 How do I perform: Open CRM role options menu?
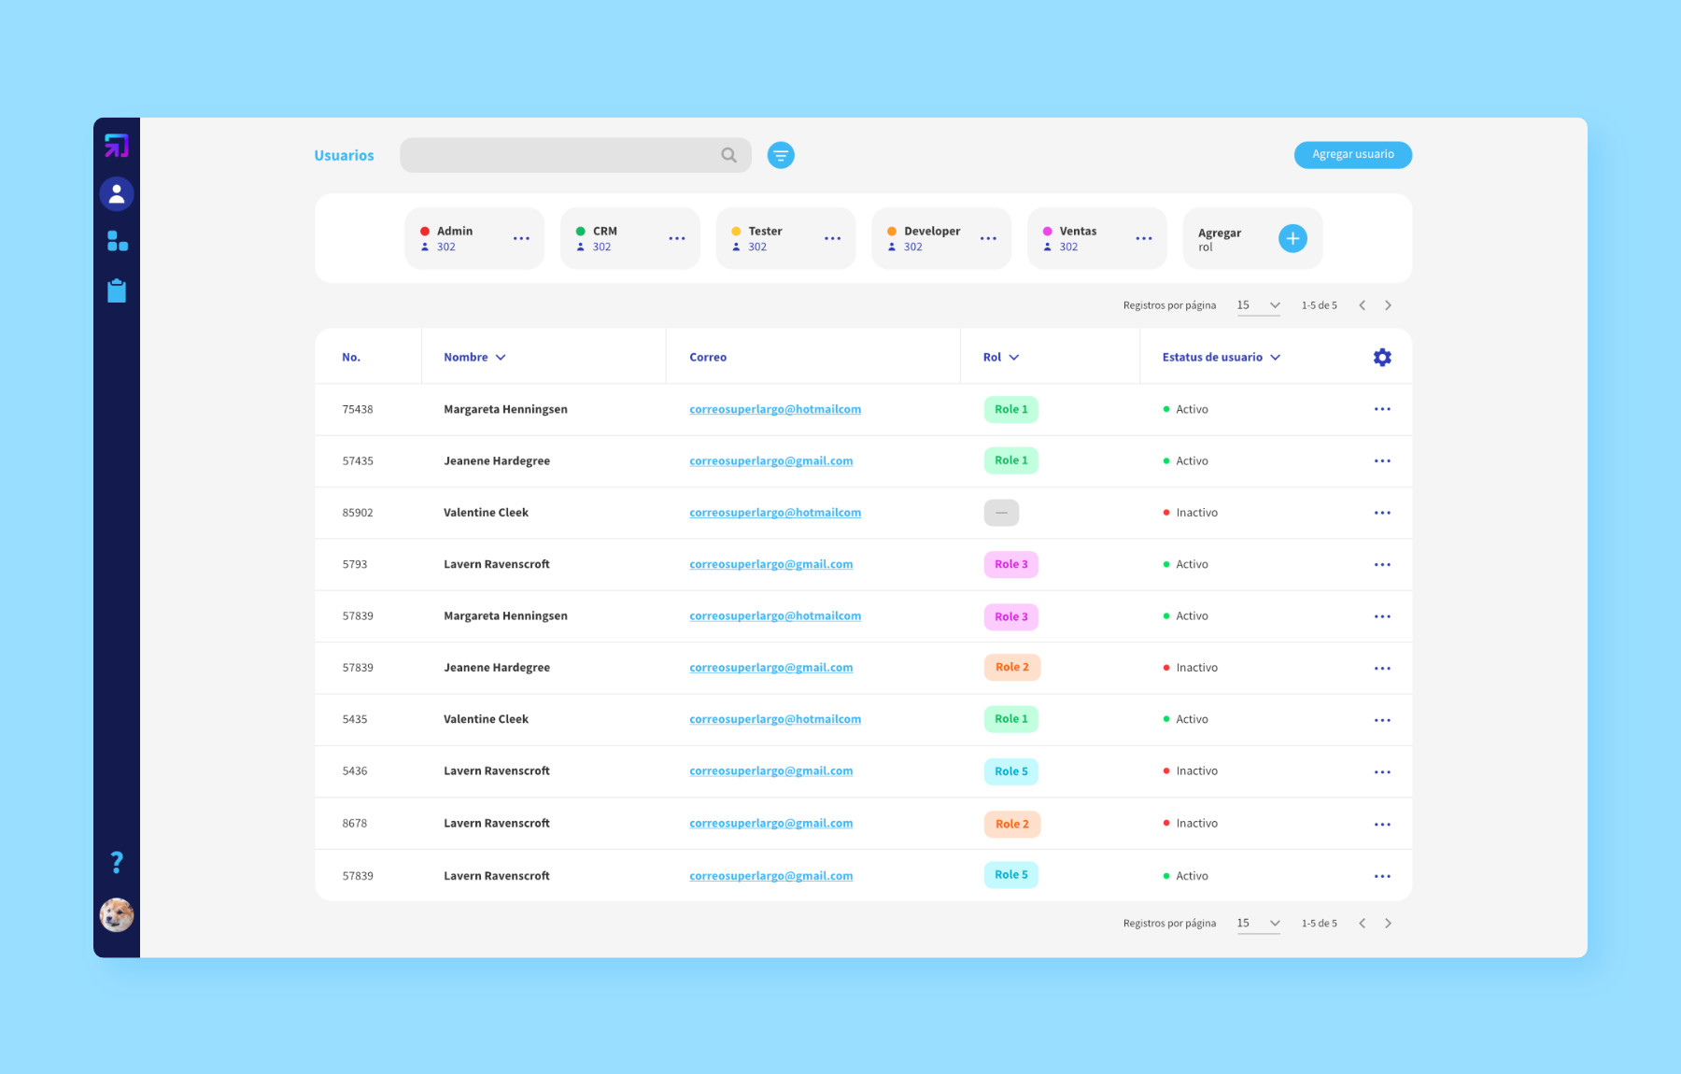point(677,239)
